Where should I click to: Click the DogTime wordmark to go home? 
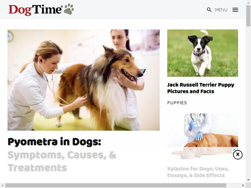point(35,10)
